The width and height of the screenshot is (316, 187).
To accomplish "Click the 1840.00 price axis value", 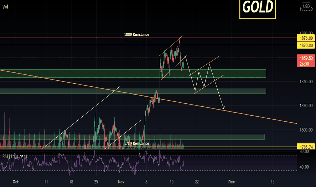I will tap(306, 82).
